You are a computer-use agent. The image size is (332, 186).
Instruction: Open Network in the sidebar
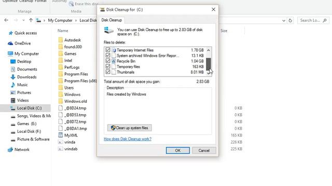(x=19, y=149)
